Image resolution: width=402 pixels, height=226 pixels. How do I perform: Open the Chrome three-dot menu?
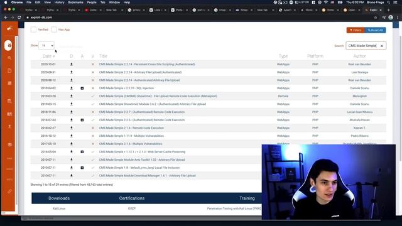click(x=398, y=18)
